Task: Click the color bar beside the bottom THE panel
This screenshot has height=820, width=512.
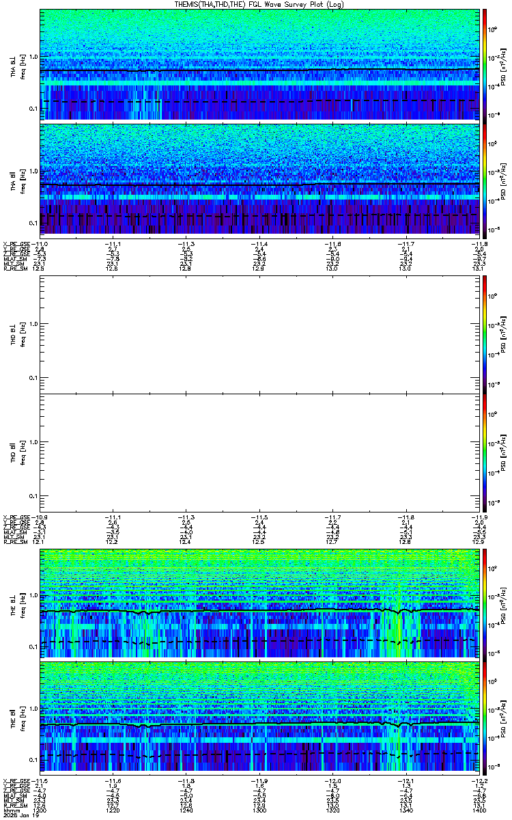Action: point(485,717)
